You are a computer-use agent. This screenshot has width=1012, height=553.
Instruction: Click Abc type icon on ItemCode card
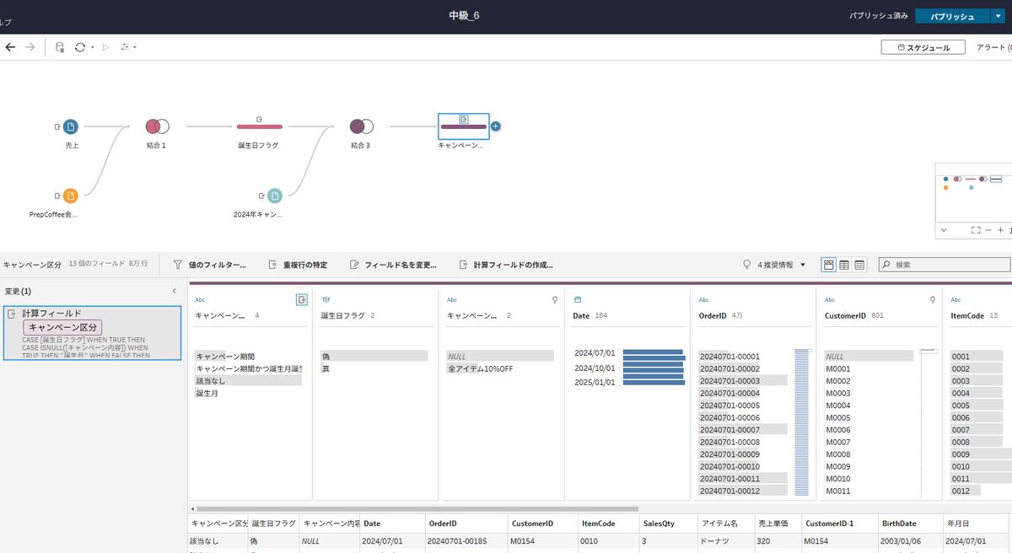tap(956, 299)
